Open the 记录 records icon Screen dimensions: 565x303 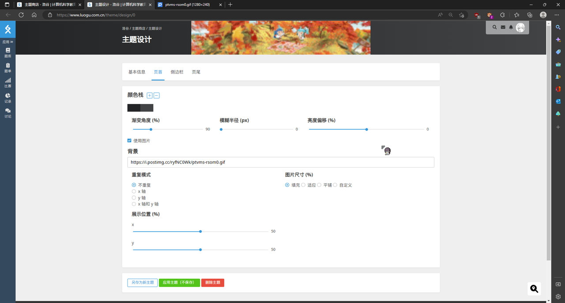[8, 95]
